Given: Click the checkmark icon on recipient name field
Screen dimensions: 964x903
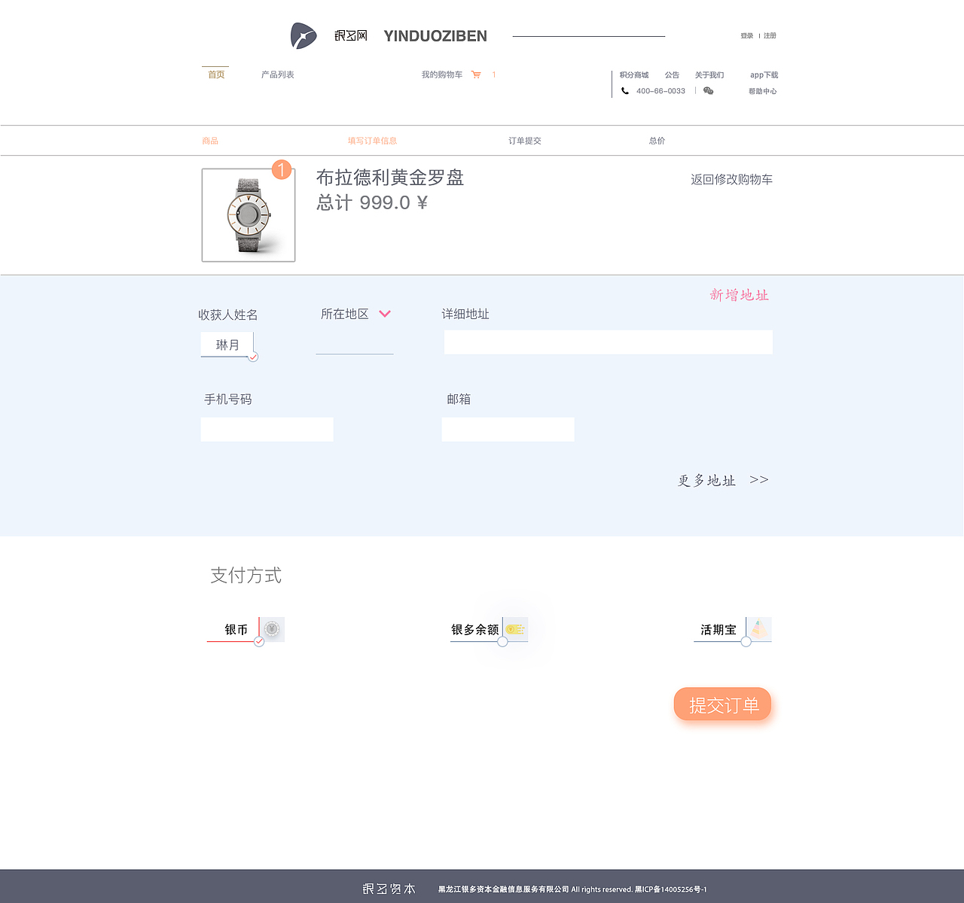Looking at the screenshot, I should click(x=253, y=357).
